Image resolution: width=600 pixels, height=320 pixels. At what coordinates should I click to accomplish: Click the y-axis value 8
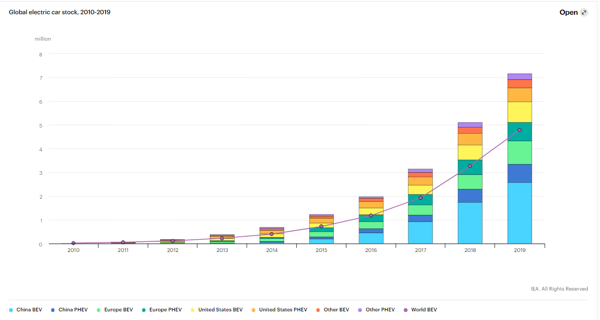41,55
